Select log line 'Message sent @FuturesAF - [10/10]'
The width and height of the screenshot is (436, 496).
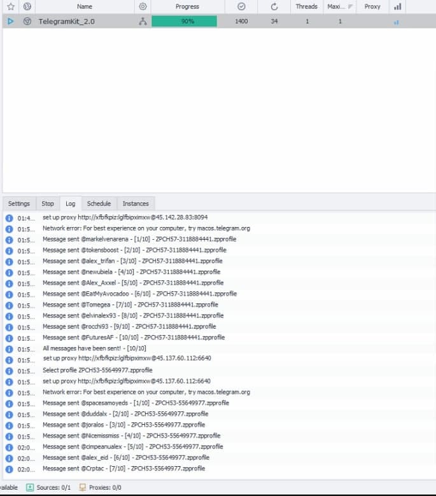click(134, 337)
